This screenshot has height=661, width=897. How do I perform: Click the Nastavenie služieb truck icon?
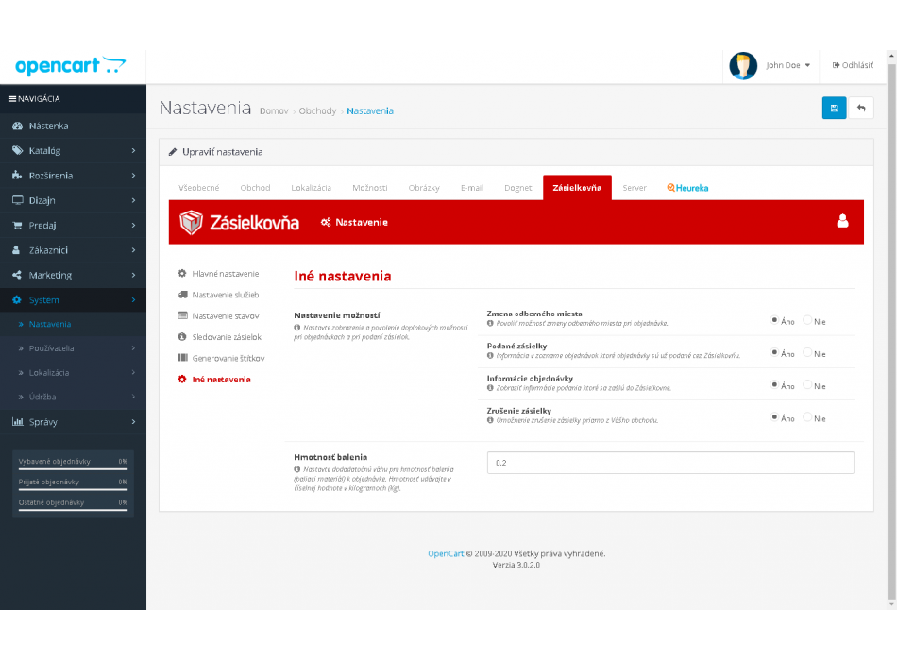(x=182, y=295)
